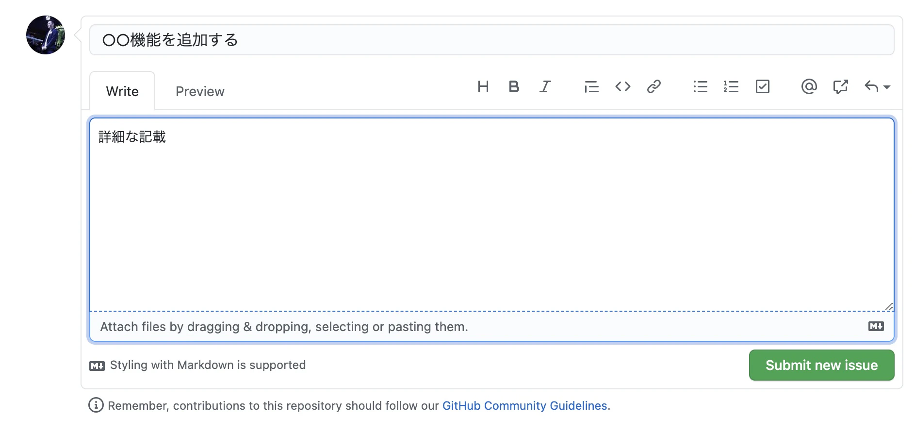Click Styling with Markdown is supported
The height and width of the screenshot is (434, 915).
pos(208,365)
